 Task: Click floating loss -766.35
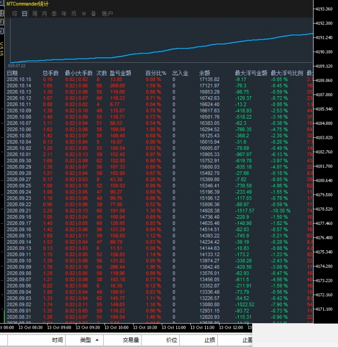pos(244,129)
